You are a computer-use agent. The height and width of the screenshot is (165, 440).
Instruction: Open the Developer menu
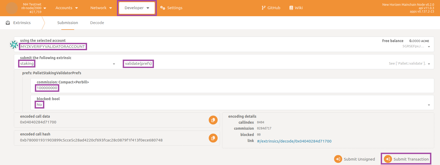point(137,8)
